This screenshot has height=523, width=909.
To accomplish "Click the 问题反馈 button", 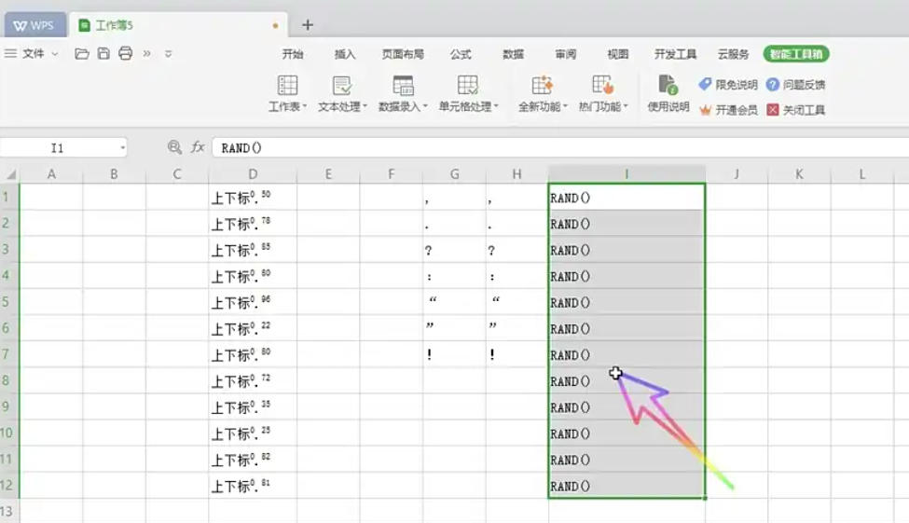I will coord(795,85).
